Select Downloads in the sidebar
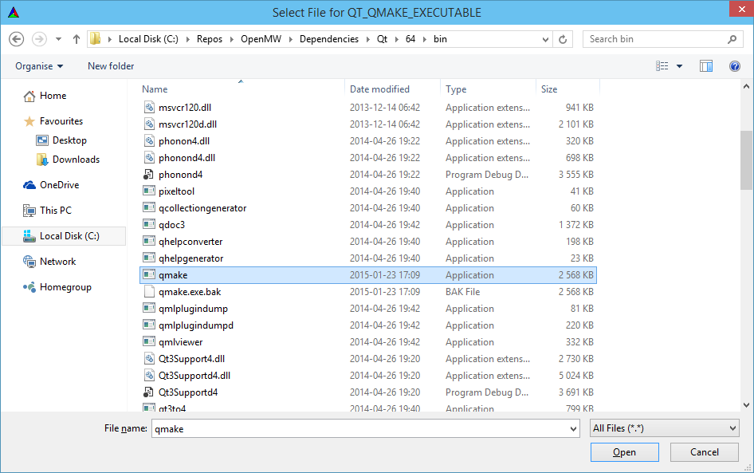This screenshot has height=473, width=754. click(74, 159)
